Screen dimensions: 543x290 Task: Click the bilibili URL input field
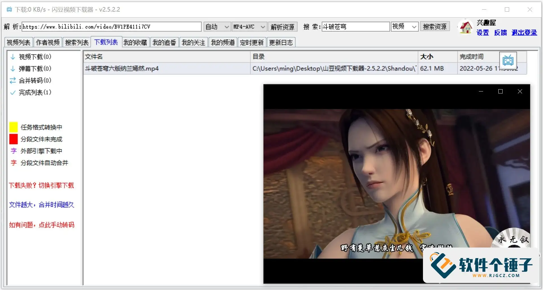point(111,27)
